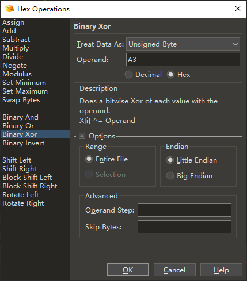Viewport: 247px width, 281px height.
Task: Open Help for hex operations
Action: pyautogui.click(x=221, y=270)
